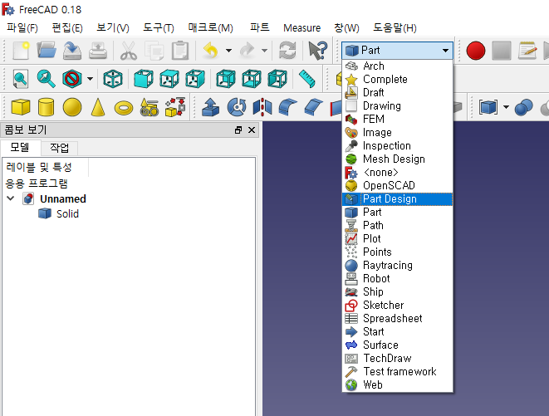The image size is (549, 416).
Task: Select Part Design workbench from list
Action: 397,199
